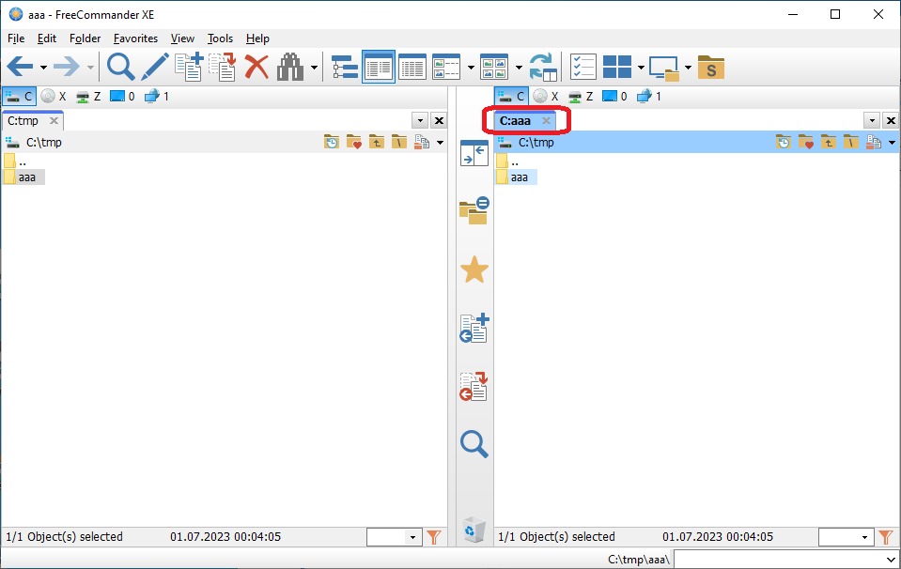Screen dimensions: 901x569
Task: Click the left panel filter funnel icon
Action: click(x=433, y=537)
